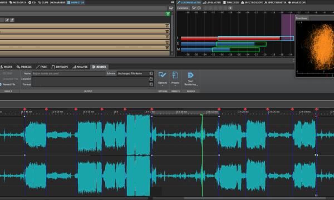Switch to the Spectrometer tab

276,3
